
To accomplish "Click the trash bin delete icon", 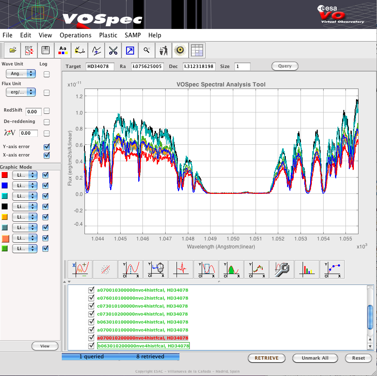I will 163,50.
